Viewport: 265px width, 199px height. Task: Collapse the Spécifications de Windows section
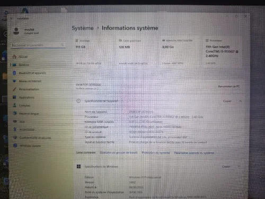pos(239,166)
